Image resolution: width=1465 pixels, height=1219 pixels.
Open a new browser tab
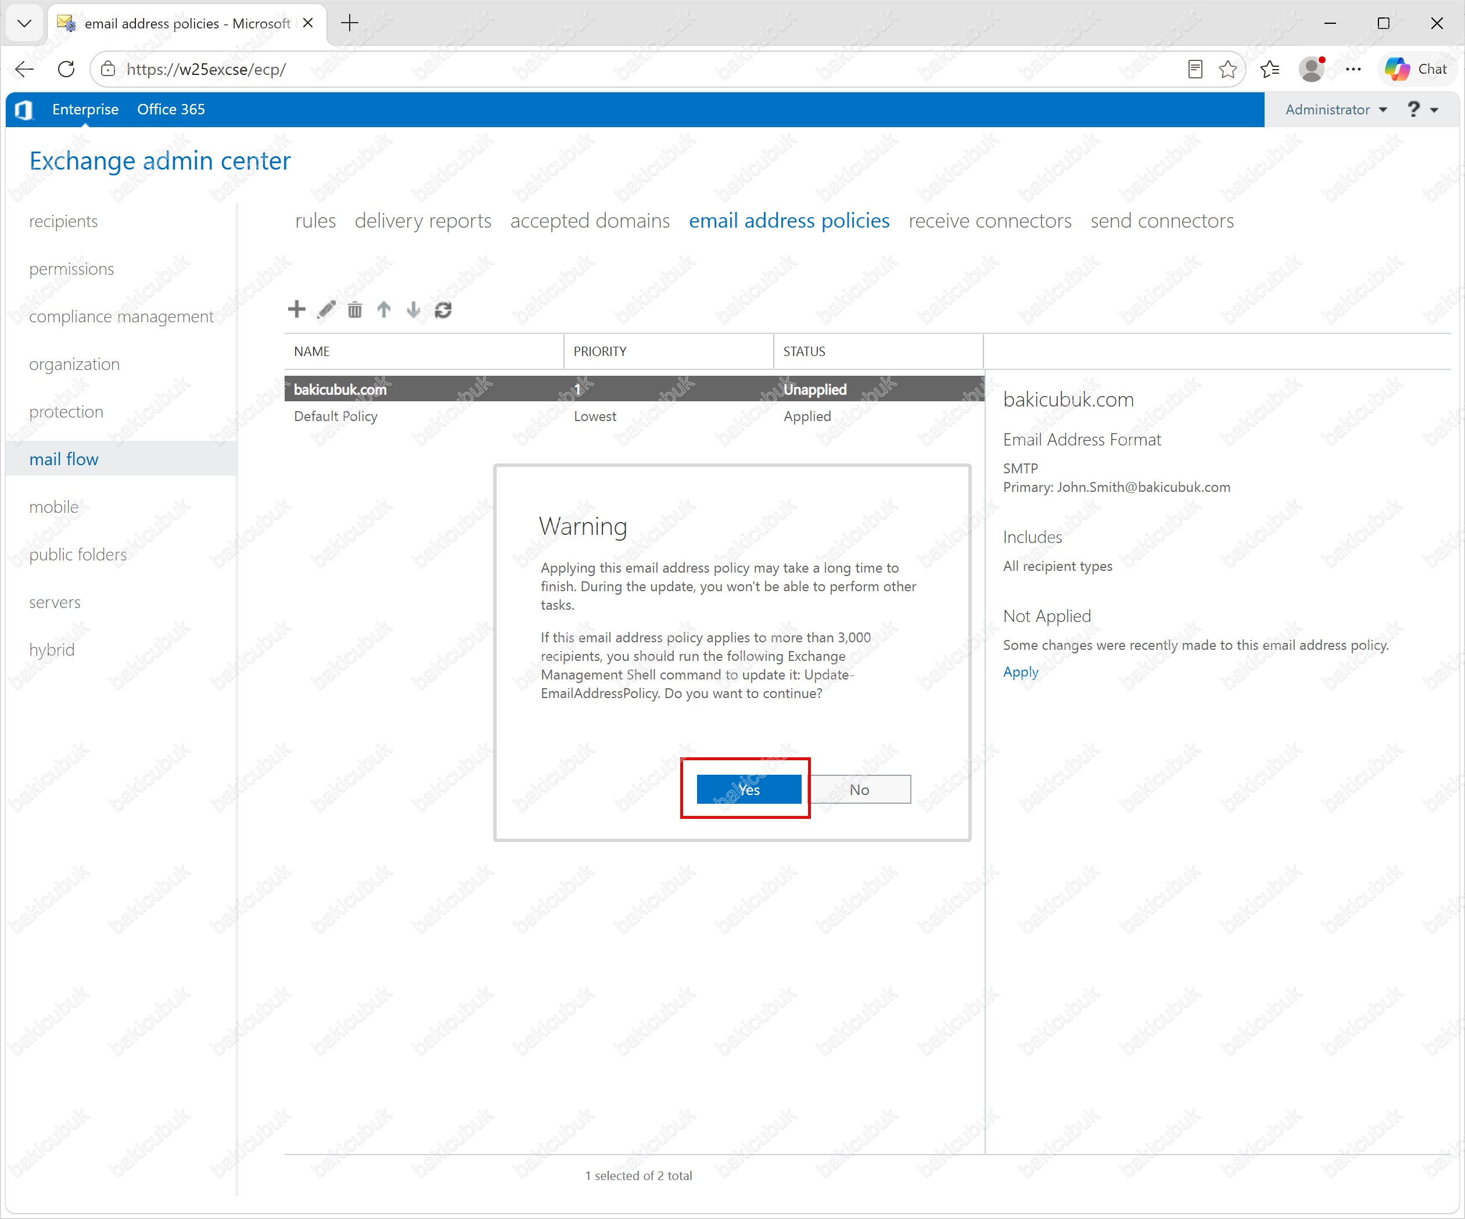tap(350, 23)
